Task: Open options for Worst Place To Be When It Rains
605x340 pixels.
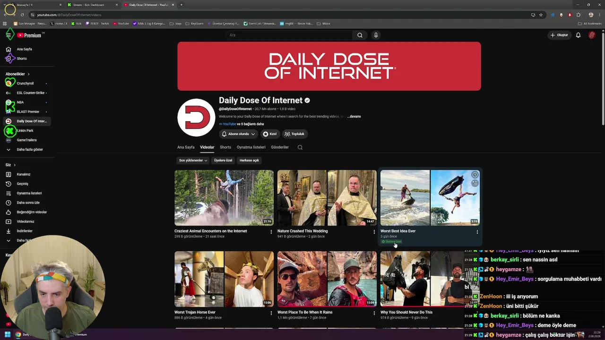Action: coord(374,313)
